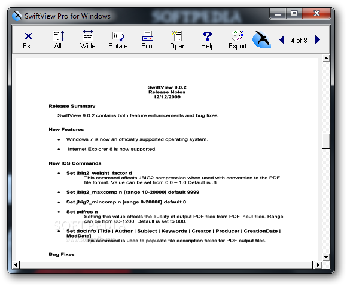Image resolution: width=347 pixels, height=286 pixels.
Task: Go to previous page arrow
Action: pos(282,40)
